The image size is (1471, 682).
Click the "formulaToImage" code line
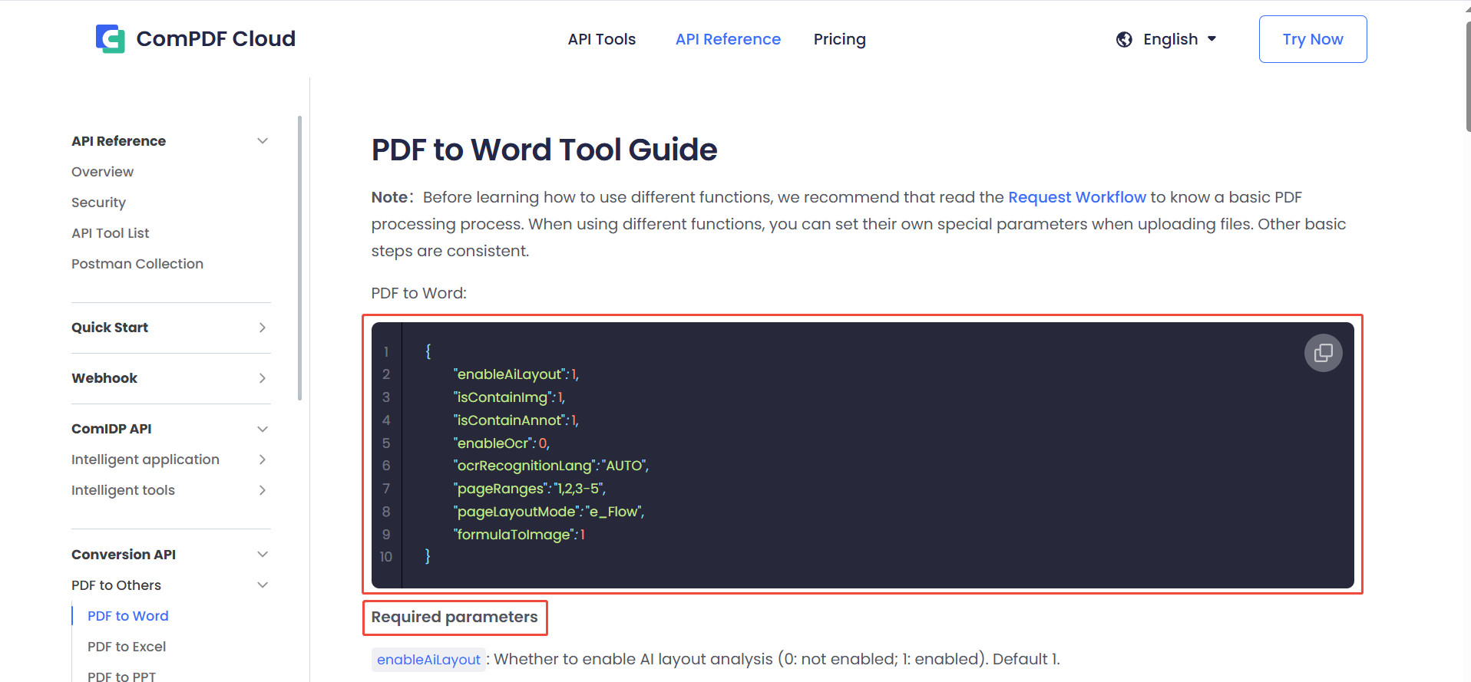point(519,535)
